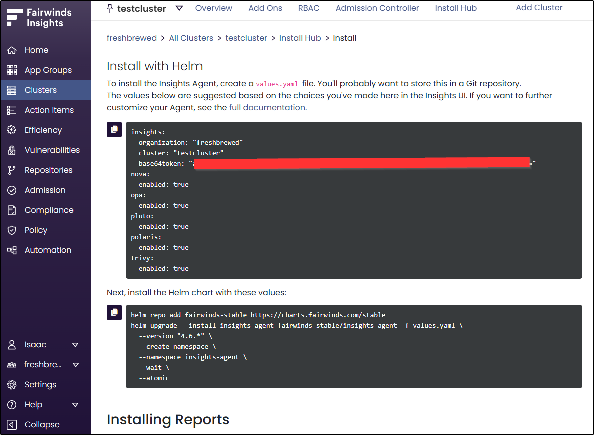Click the Admission checkmark icon
594x435 pixels.
[x=12, y=190]
